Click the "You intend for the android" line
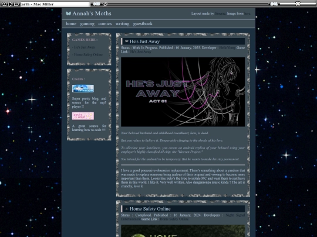The width and height of the screenshot is (317, 237). tap(180, 159)
